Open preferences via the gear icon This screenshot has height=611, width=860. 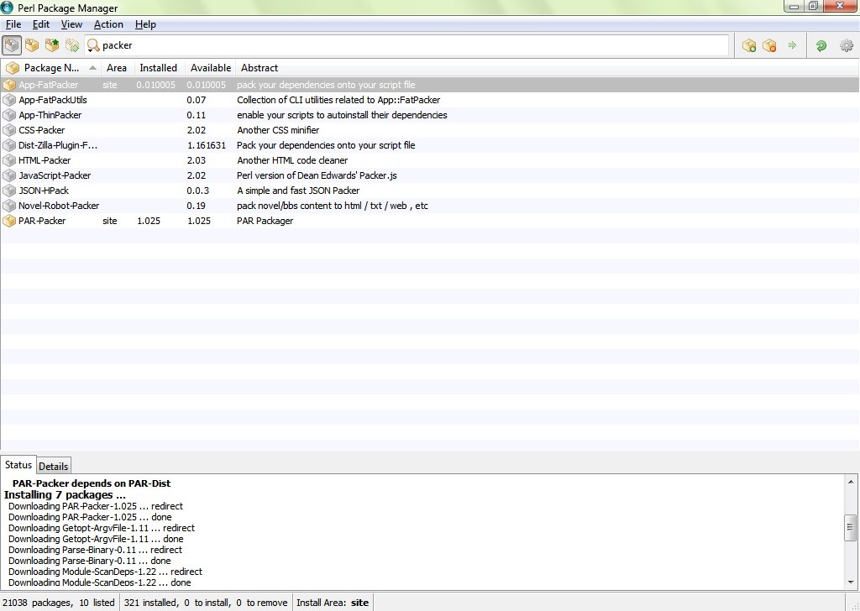click(x=847, y=45)
